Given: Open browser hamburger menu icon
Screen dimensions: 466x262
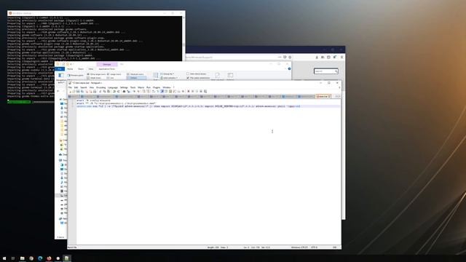Looking at the screenshot, I should click(341, 57).
